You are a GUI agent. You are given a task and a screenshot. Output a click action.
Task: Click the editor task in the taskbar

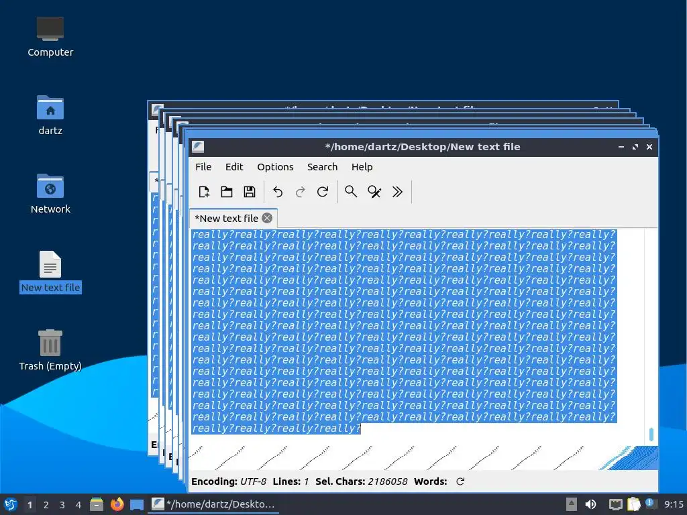[x=213, y=504]
